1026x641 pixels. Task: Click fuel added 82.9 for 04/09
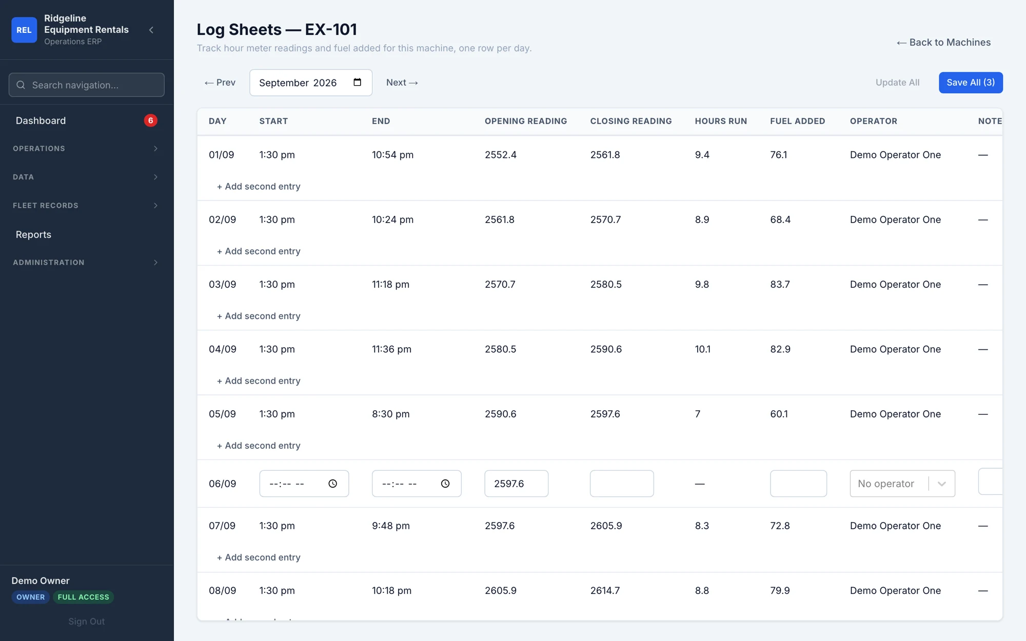click(780, 349)
